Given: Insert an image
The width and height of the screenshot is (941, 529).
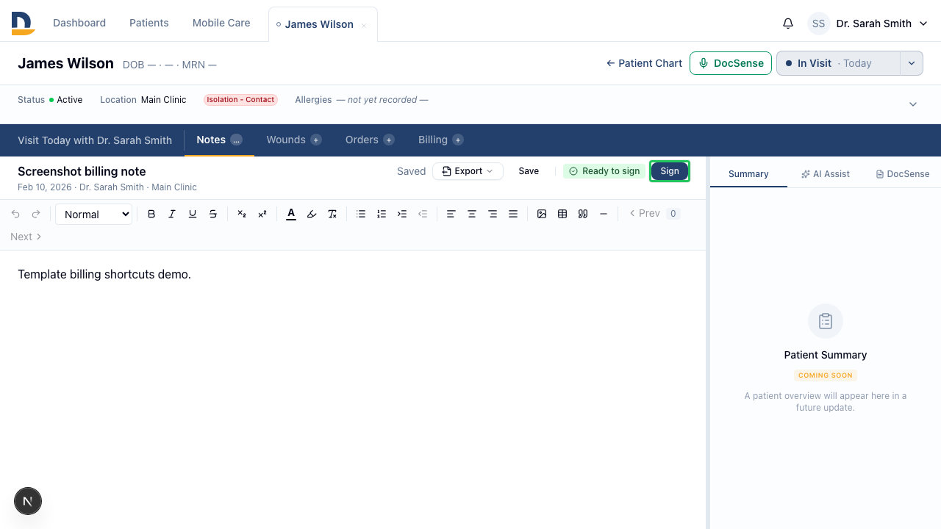Looking at the screenshot, I should (x=542, y=214).
